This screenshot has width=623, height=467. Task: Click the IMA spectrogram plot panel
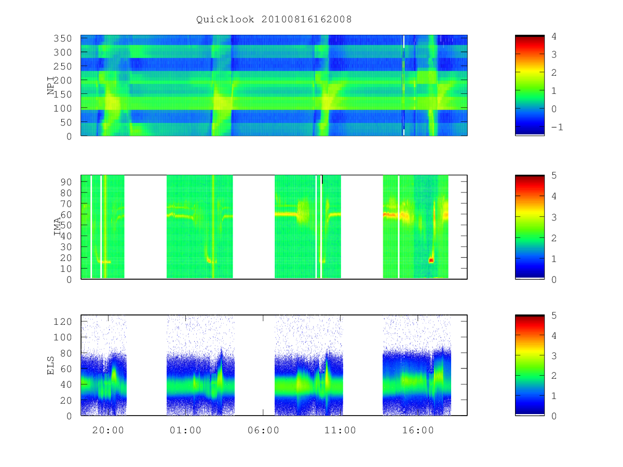[274, 227]
